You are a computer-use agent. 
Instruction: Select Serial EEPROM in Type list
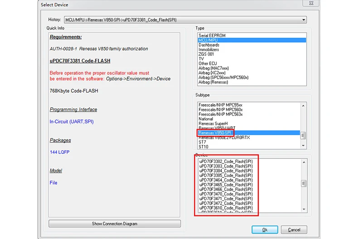pyautogui.click(x=212, y=36)
